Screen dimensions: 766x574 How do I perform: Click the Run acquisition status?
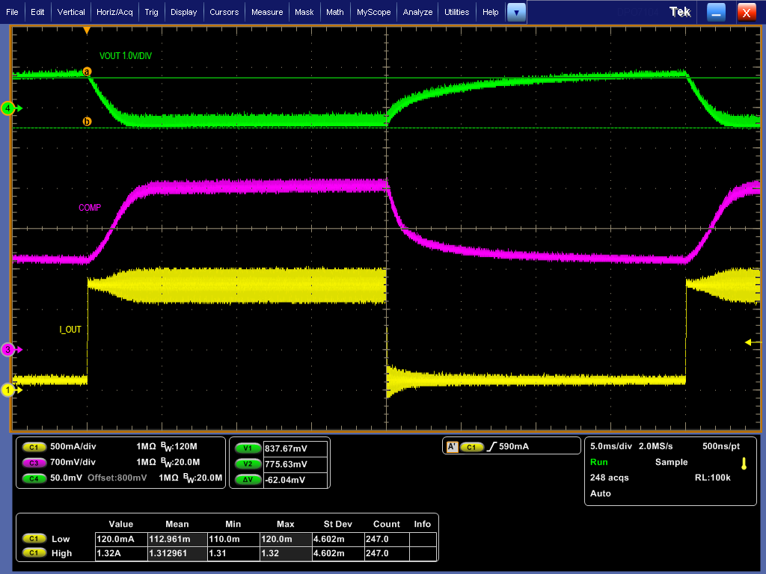point(599,462)
